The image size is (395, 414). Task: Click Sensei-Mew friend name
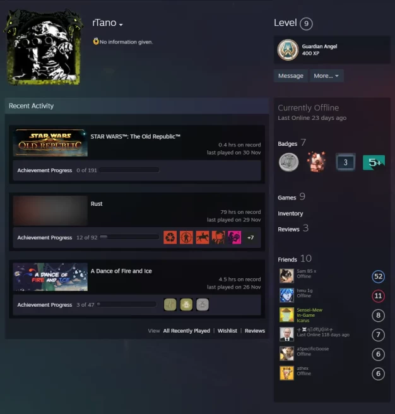pyautogui.click(x=309, y=310)
